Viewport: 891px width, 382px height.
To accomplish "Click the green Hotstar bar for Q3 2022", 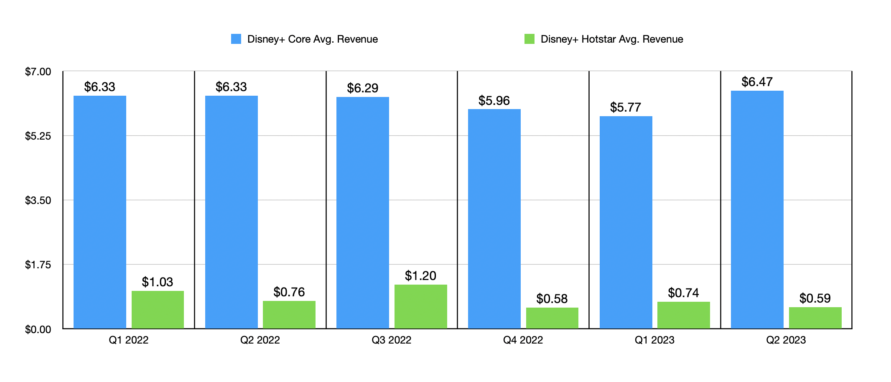I will [x=421, y=307].
